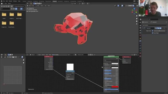The width and height of the screenshot is (168, 94).
Task: Click the Blender logo icon in menu bar
Action: click(x=1, y=1)
